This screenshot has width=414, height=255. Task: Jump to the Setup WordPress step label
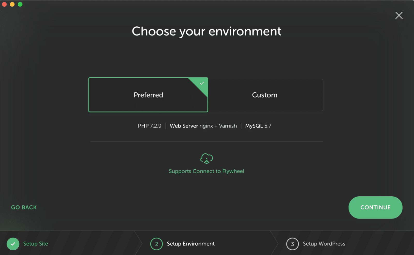pos(324,244)
